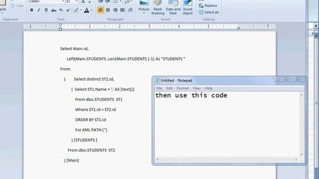Start a bulleted list
Image resolution: width=319 pixels, height=179 pixels.
point(116,2)
